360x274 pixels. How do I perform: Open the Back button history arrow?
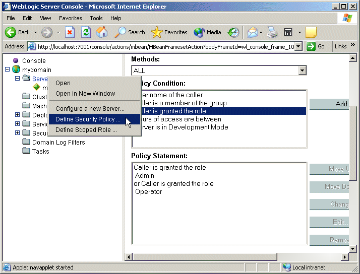35,32
